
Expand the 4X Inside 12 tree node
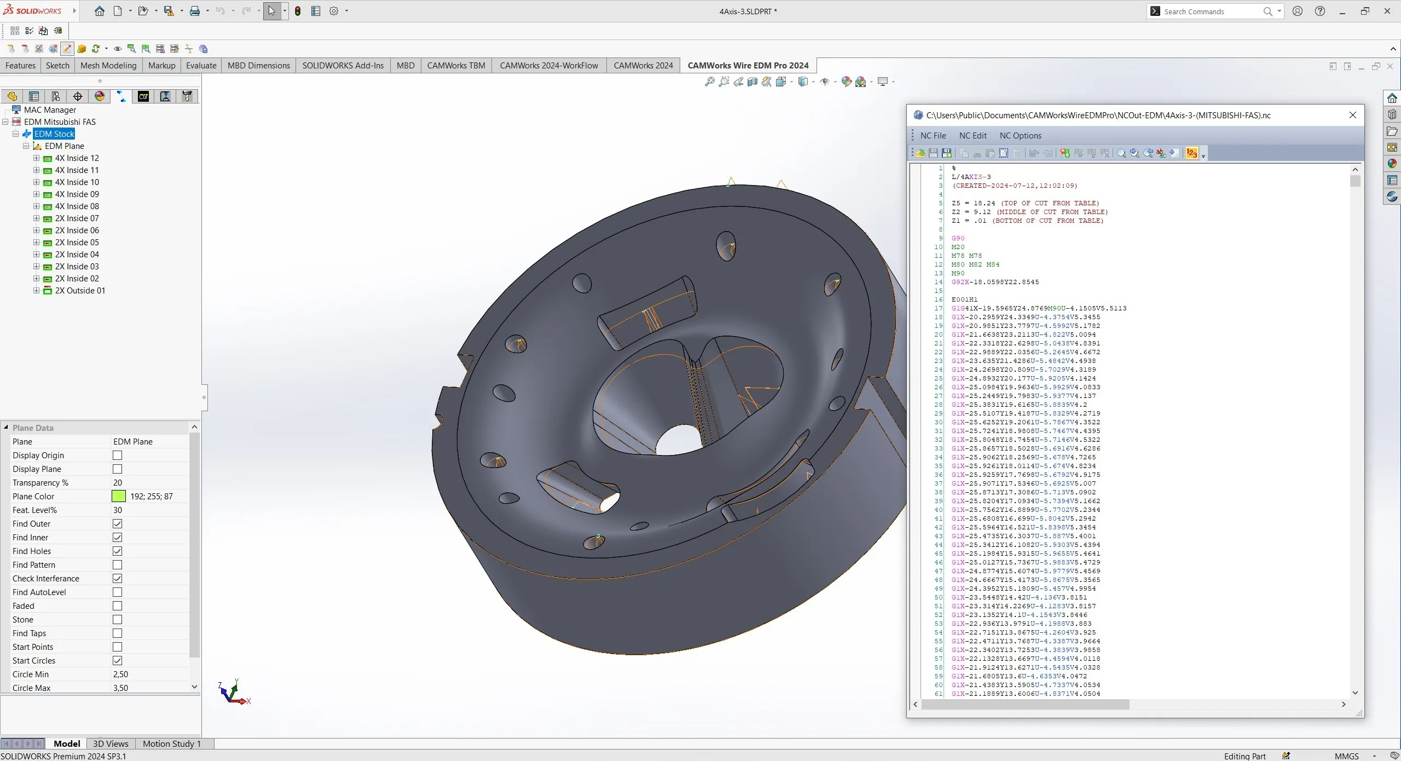coord(36,158)
